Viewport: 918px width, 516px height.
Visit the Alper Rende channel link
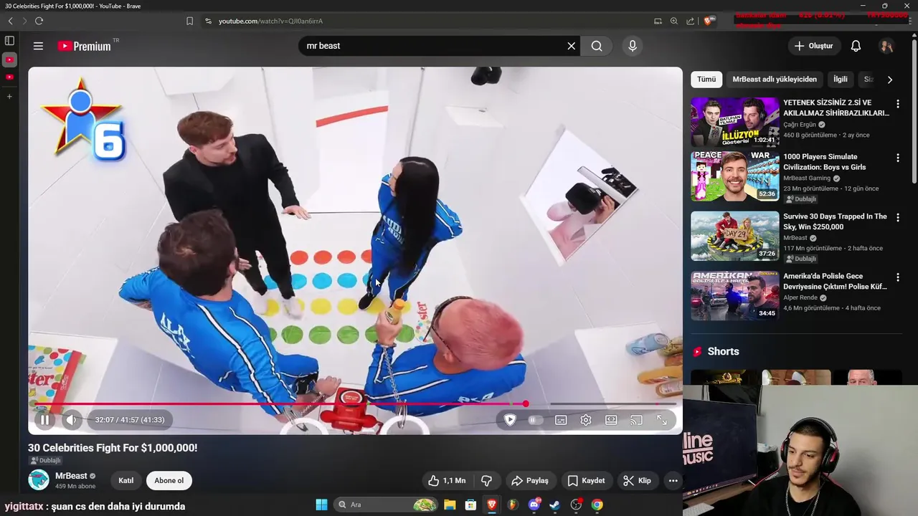click(x=800, y=297)
